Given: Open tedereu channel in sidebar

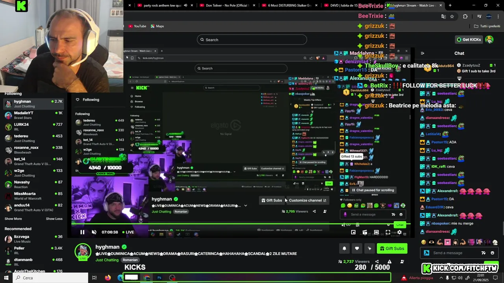Looking at the screenshot, I should tap(33, 138).
